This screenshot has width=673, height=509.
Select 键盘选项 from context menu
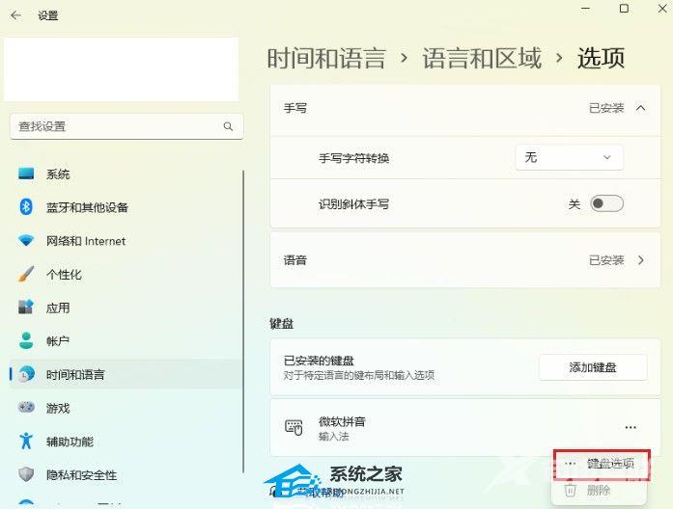[x=602, y=464]
